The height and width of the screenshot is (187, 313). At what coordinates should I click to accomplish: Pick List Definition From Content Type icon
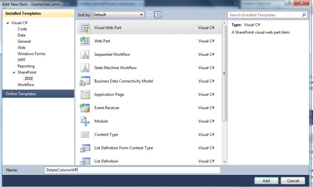click(x=85, y=148)
